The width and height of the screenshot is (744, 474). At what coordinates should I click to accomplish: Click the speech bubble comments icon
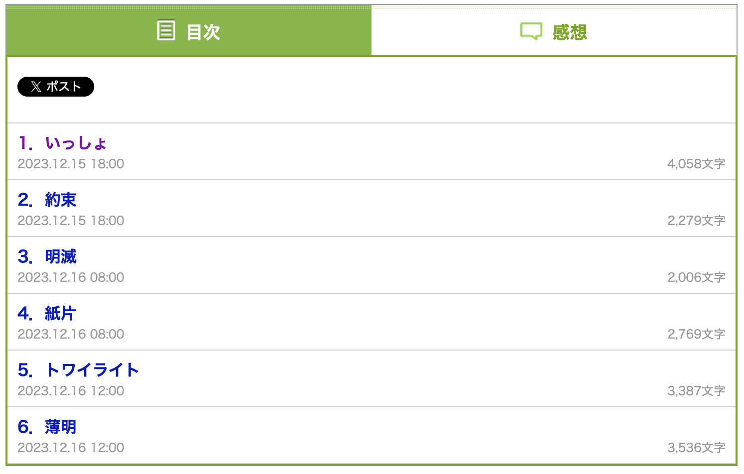pyautogui.click(x=531, y=31)
